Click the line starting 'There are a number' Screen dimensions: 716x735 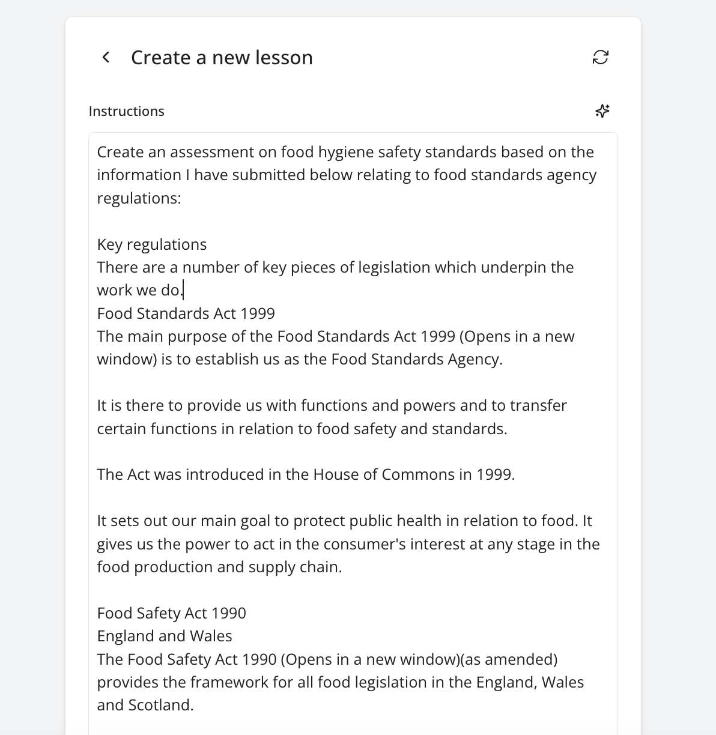coord(335,267)
